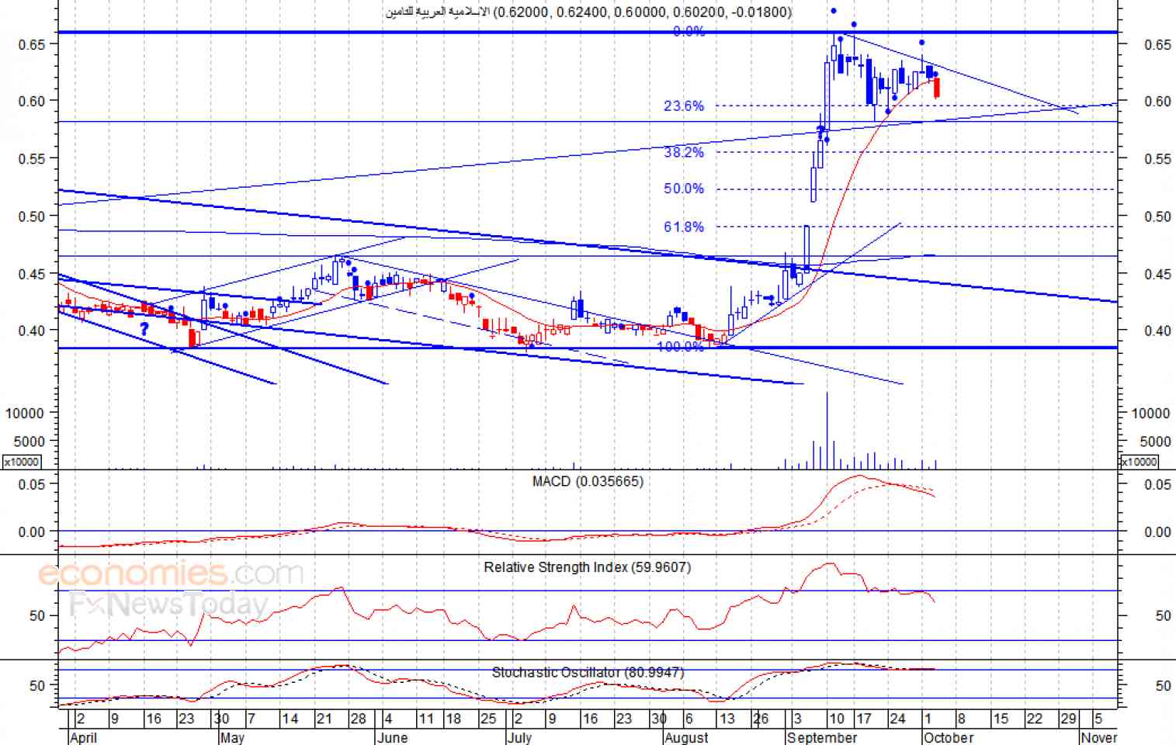The image size is (1176, 745).
Task: Click the 0.45 value on left price axis
Action: 33,274
